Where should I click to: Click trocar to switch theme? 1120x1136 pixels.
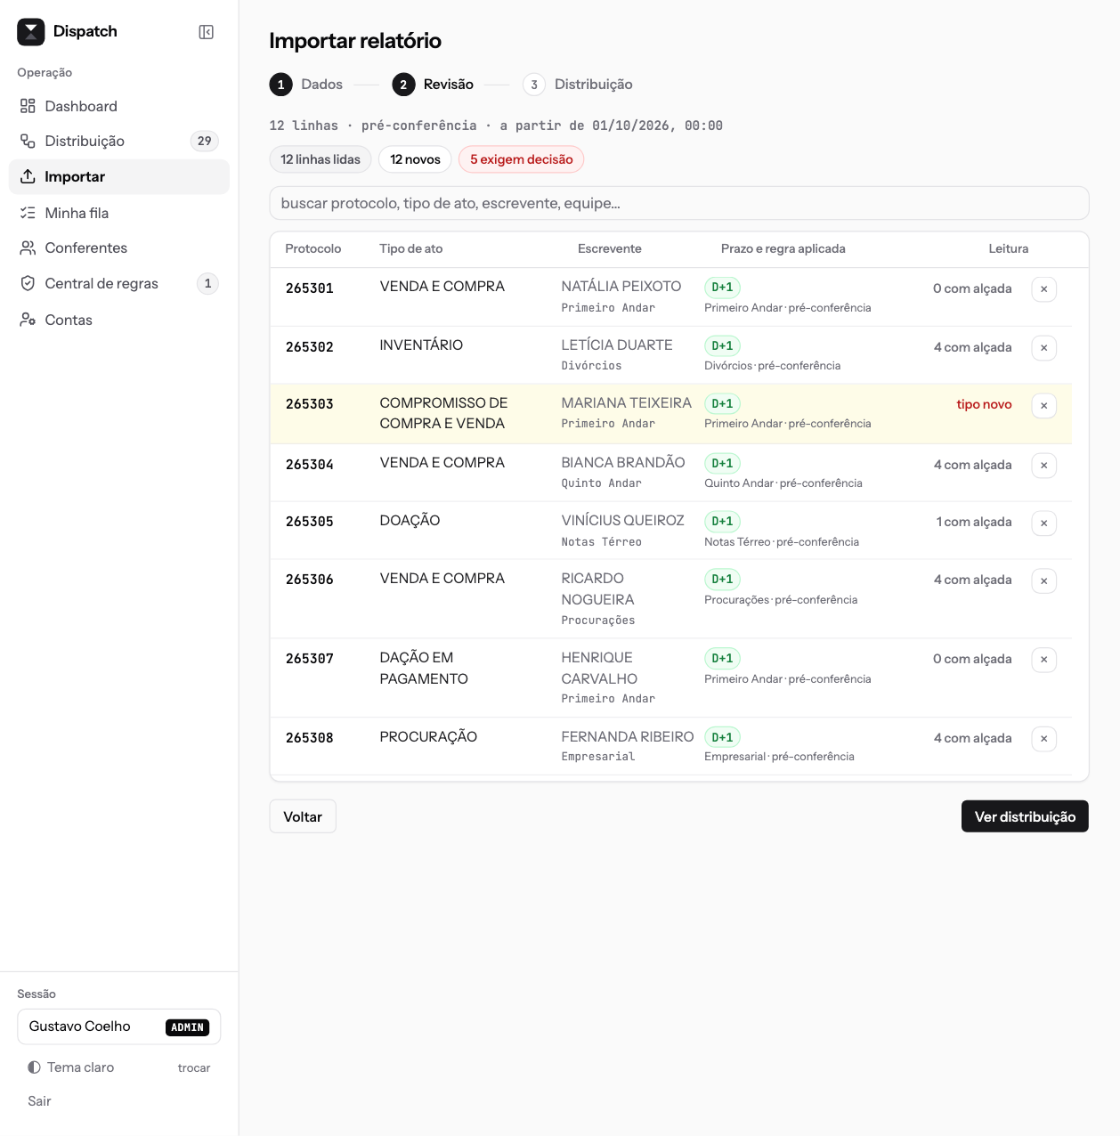(194, 1067)
